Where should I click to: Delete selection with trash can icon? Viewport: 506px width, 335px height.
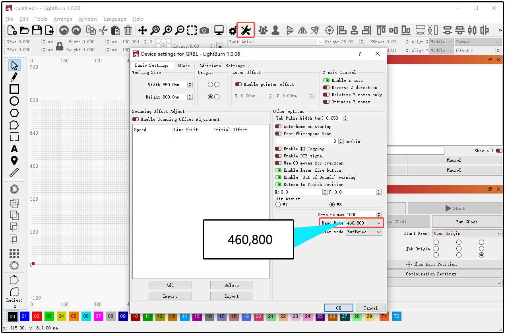pos(128,30)
